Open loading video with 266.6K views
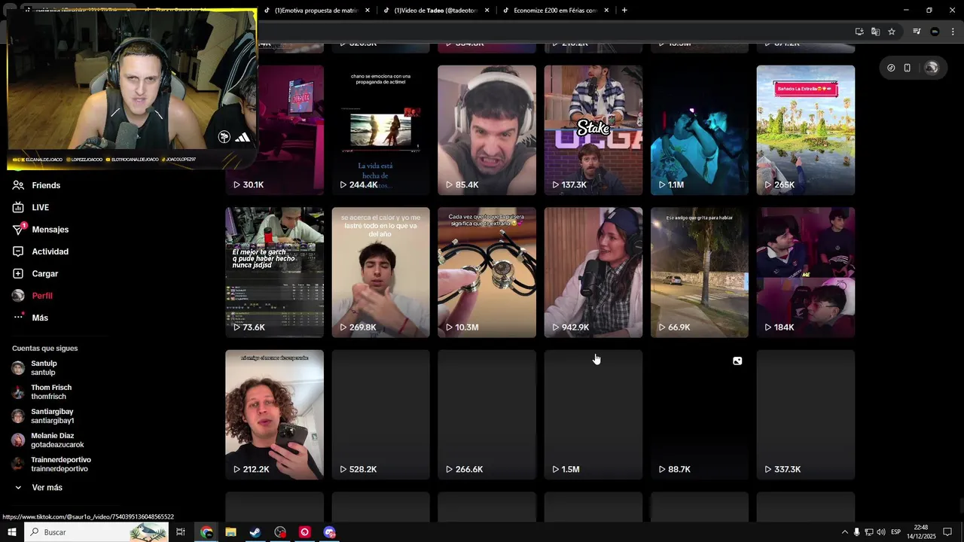964x542 pixels. pos(487,415)
